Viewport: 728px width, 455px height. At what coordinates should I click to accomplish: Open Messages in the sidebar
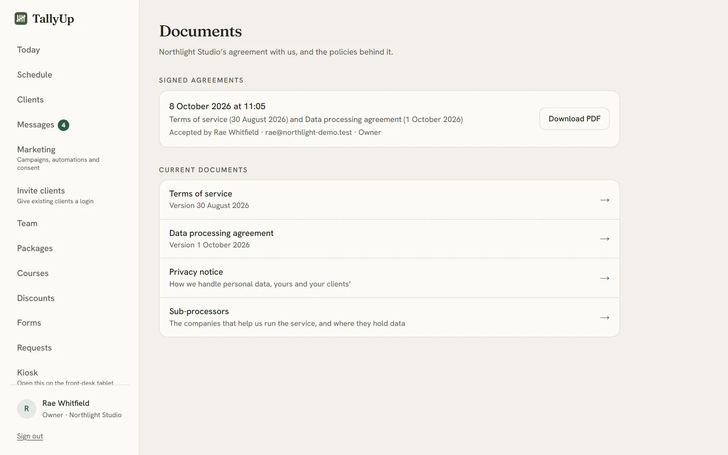[35, 125]
